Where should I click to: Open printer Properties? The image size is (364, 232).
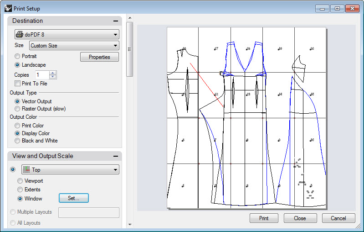[99, 57]
